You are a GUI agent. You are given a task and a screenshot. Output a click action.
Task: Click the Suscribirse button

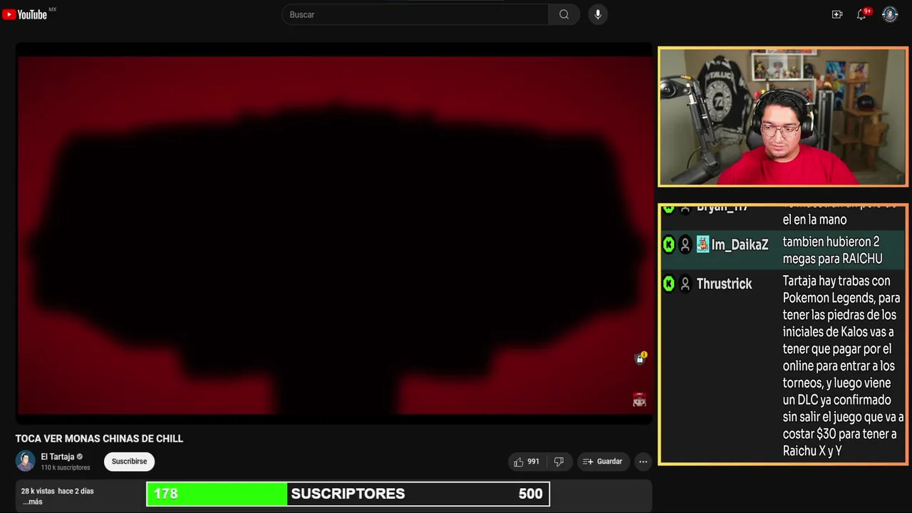coord(129,461)
